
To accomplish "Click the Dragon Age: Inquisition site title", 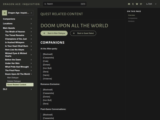I will (x=21, y=4).
